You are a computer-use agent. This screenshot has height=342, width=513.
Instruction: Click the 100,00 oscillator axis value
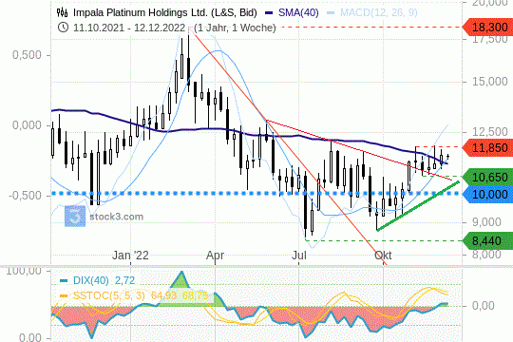coord(24,271)
